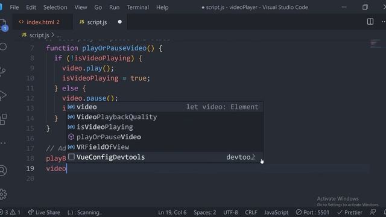The height and width of the screenshot is (217, 386).
Task: Split the editor to the right
Action: click(x=370, y=22)
